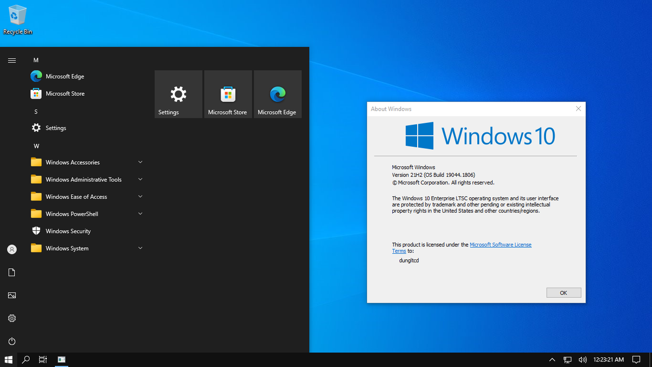Open the Start menu hamburger navigation
This screenshot has height=367, width=652.
tap(12, 60)
